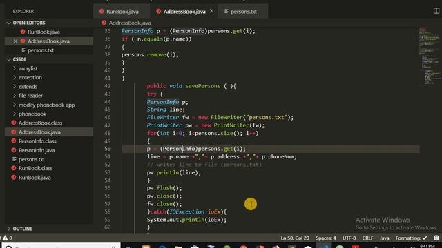The image size is (442, 248).
Task: Click the RunBook.class file icon
Action: (x=14, y=168)
